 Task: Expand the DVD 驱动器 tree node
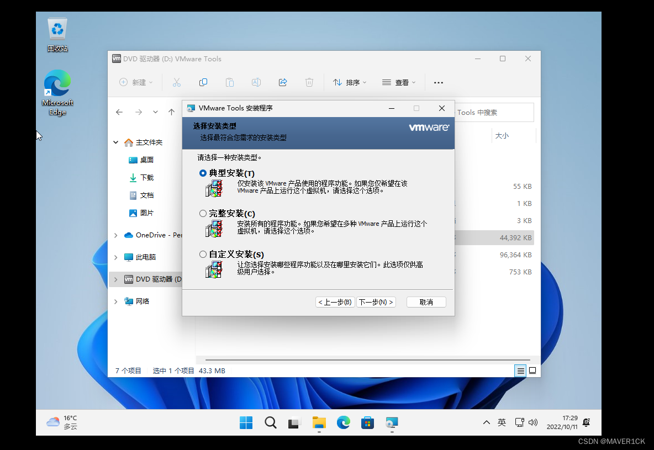[x=115, y=279]
